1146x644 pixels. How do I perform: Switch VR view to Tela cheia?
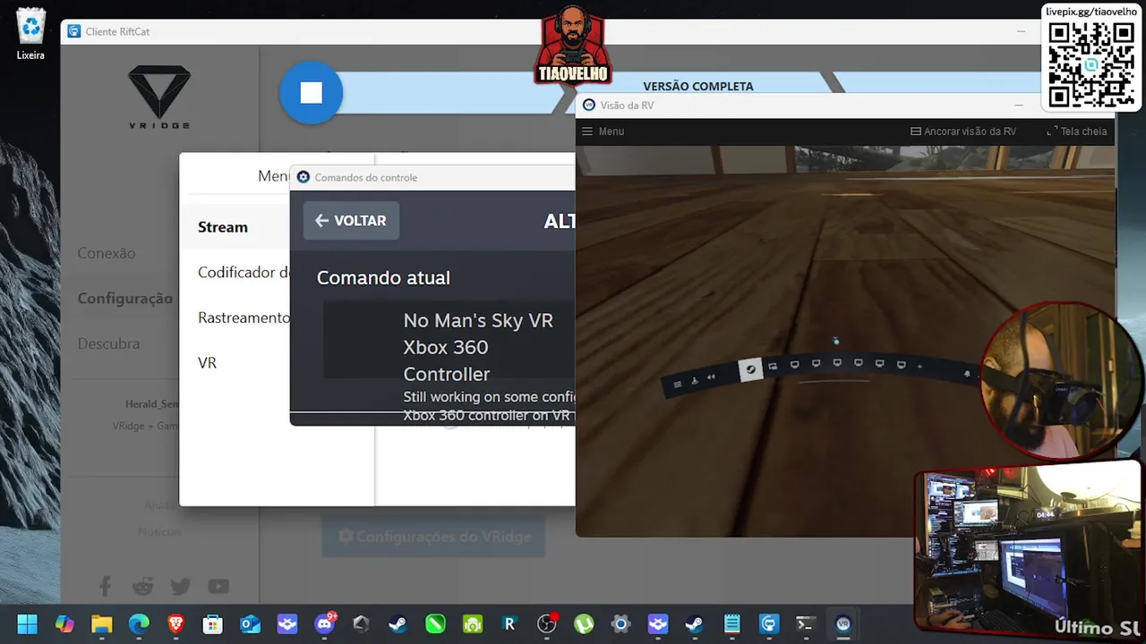coord(1076,131)
